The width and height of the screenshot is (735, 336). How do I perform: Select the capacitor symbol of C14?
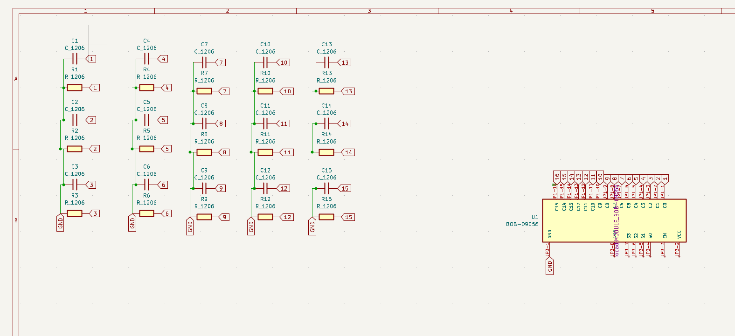pyautogui.click(x=326, y=123)
